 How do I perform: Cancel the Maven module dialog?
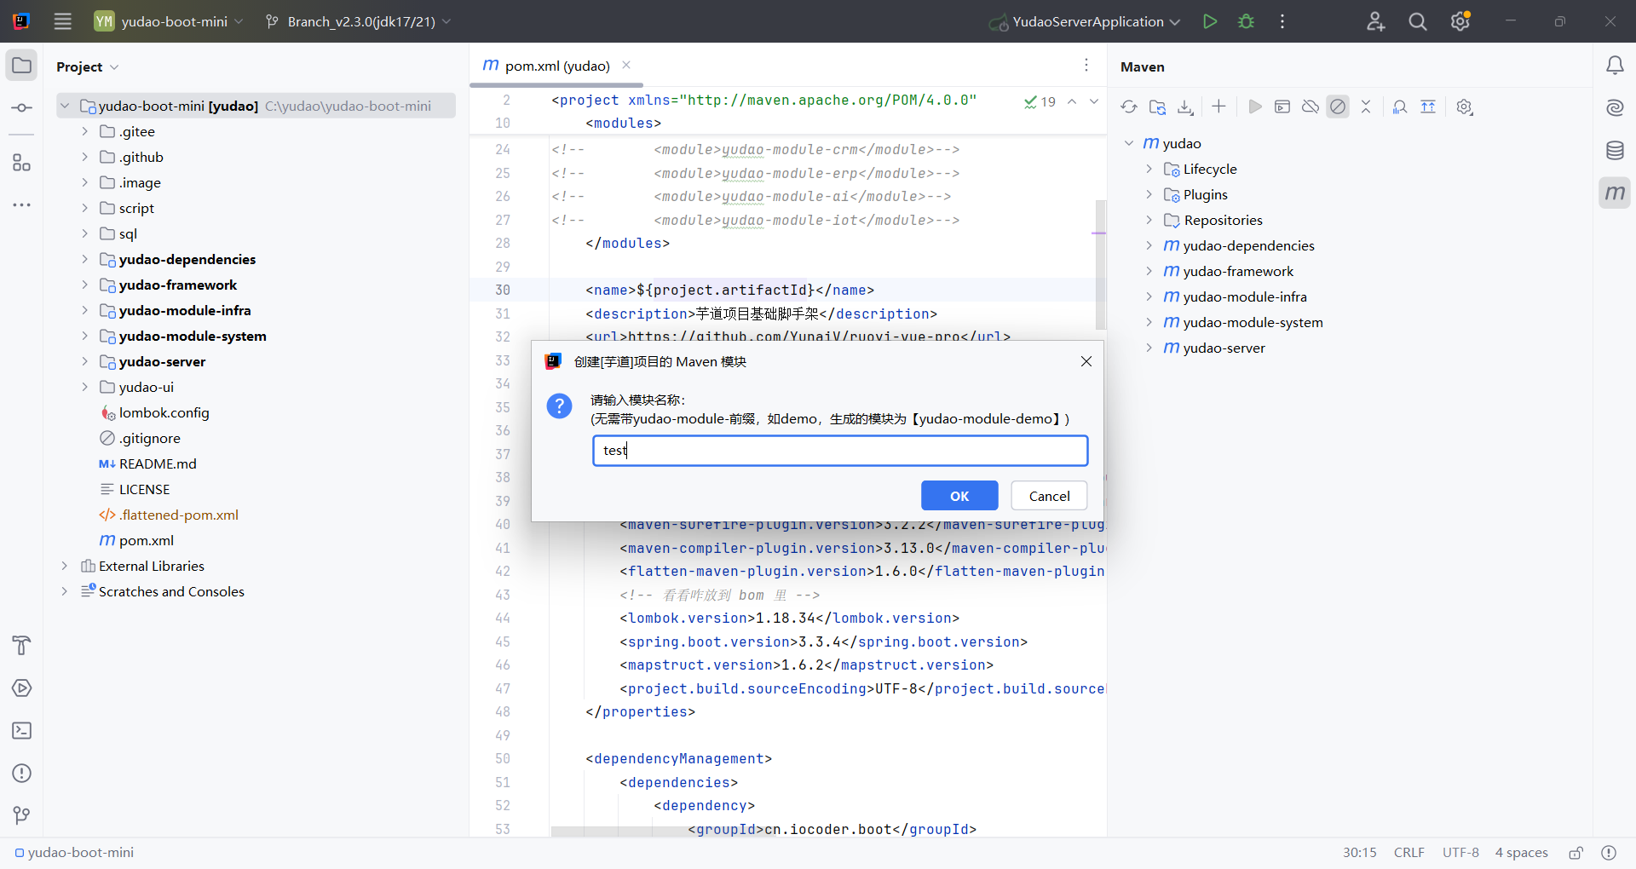pos(1049,496)
